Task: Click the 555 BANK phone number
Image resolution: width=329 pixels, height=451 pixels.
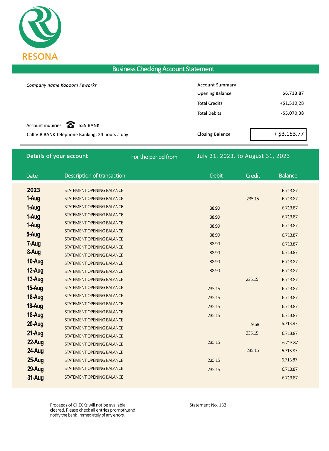Action: tap(89, 125)
